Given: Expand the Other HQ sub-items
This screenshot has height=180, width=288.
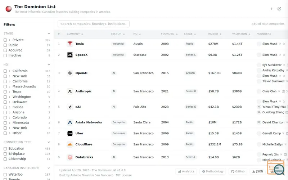Looking at the screenshot, I should 10,133.
